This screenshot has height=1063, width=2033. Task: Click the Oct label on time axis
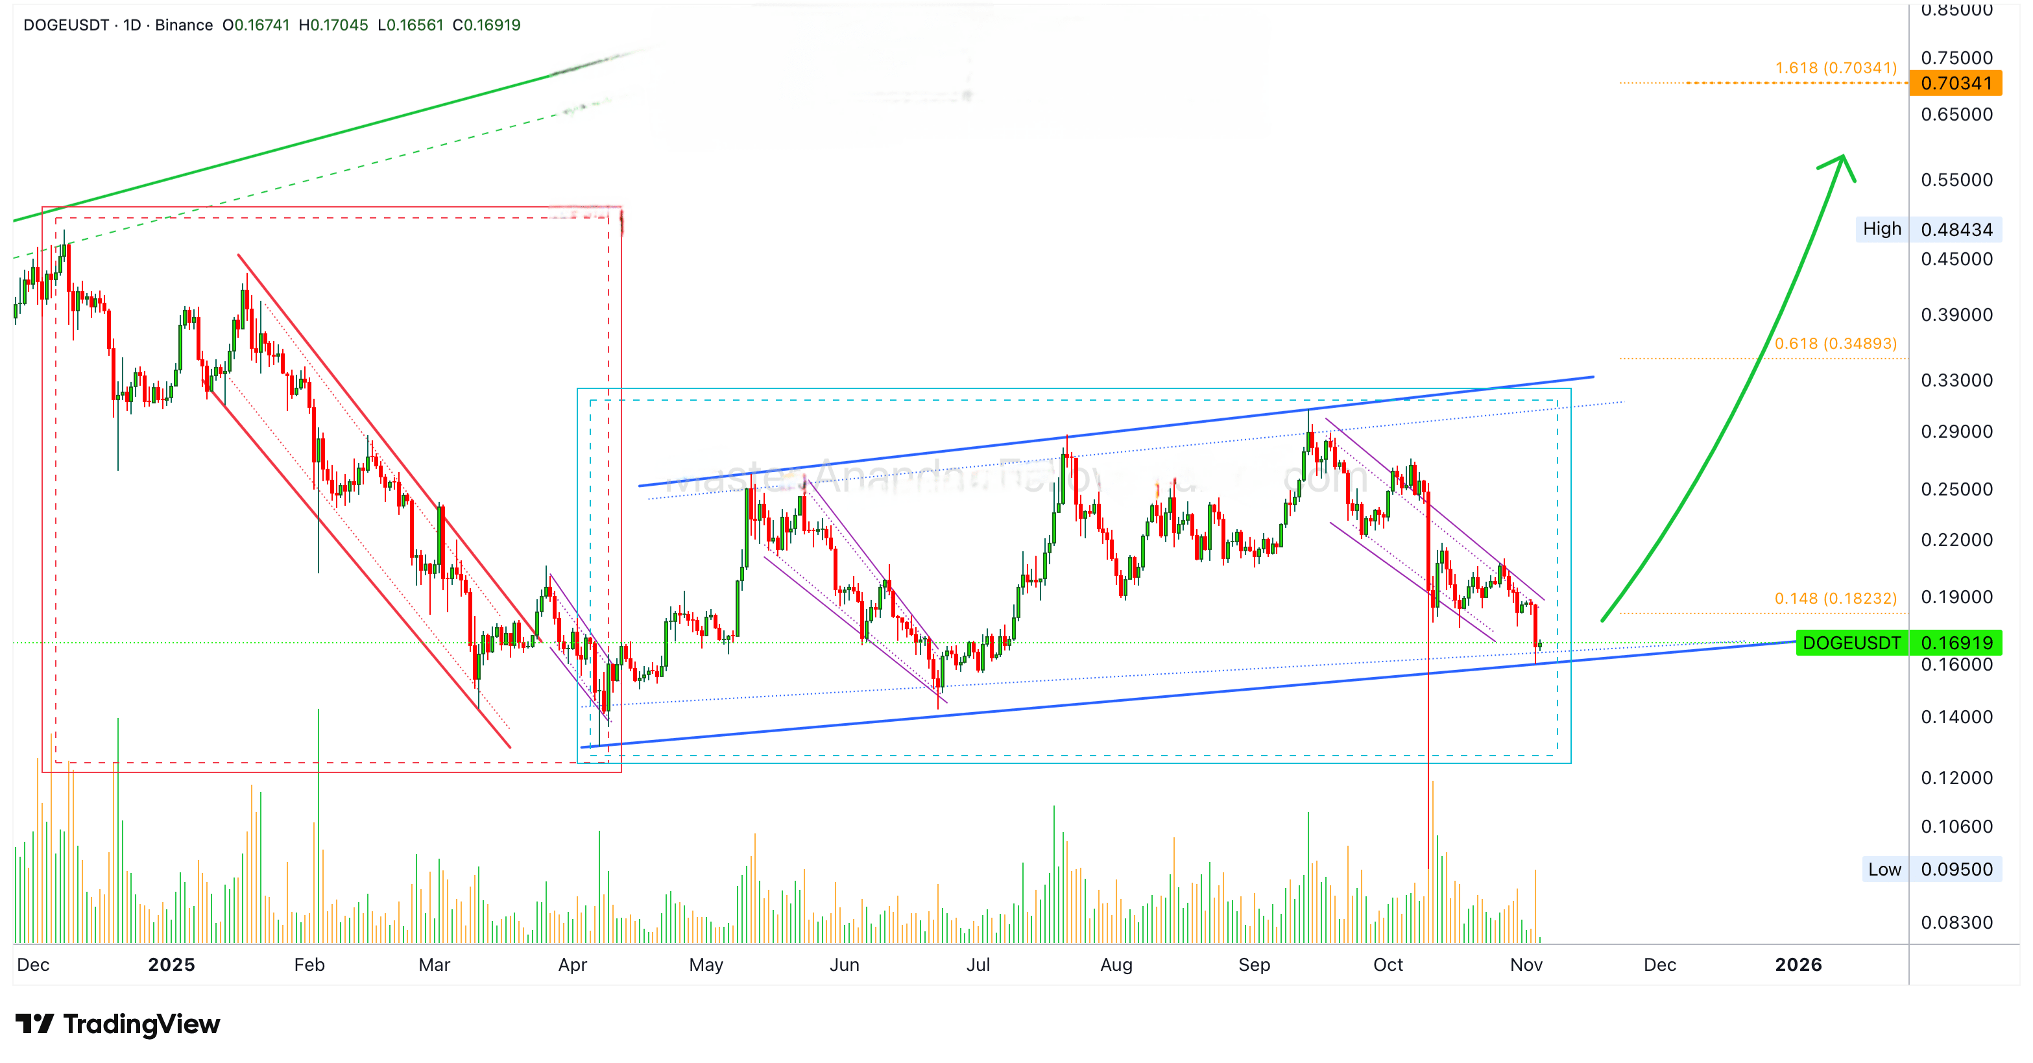tap(1388, 964)
